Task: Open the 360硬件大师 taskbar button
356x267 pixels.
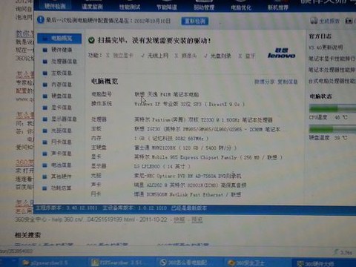Action: click(325, 263)
